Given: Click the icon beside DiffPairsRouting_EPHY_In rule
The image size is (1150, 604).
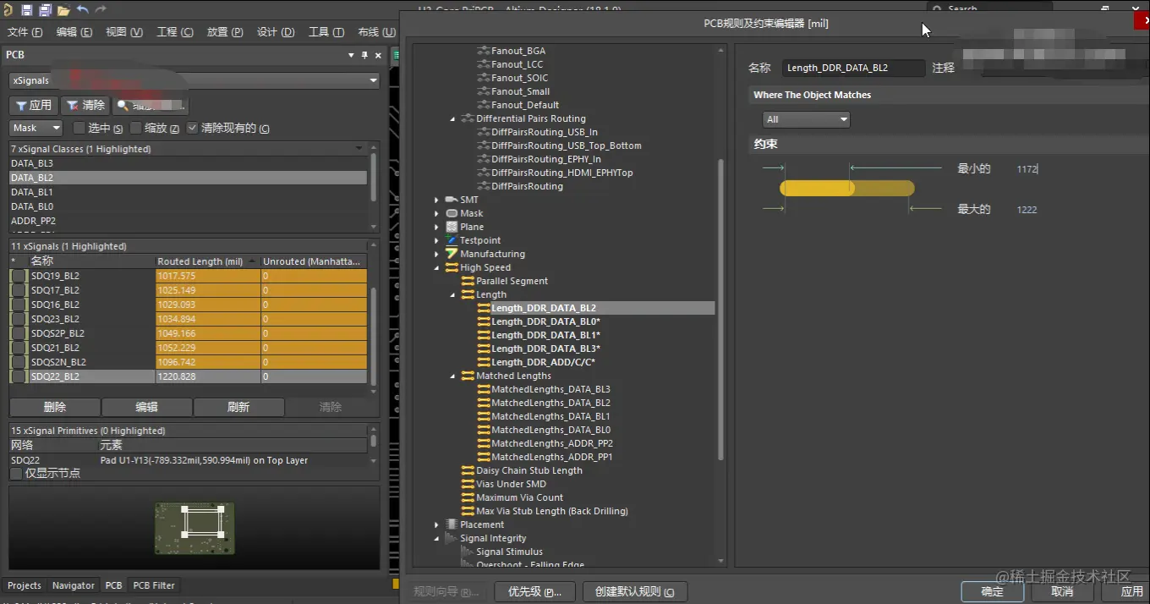Looking at the screenshot, I should tap(484, 159).
